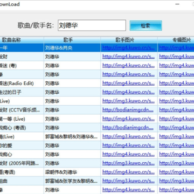Open singer image link in 梁朝伟&刘德华 row
The image size is (194, 194).
128,172
